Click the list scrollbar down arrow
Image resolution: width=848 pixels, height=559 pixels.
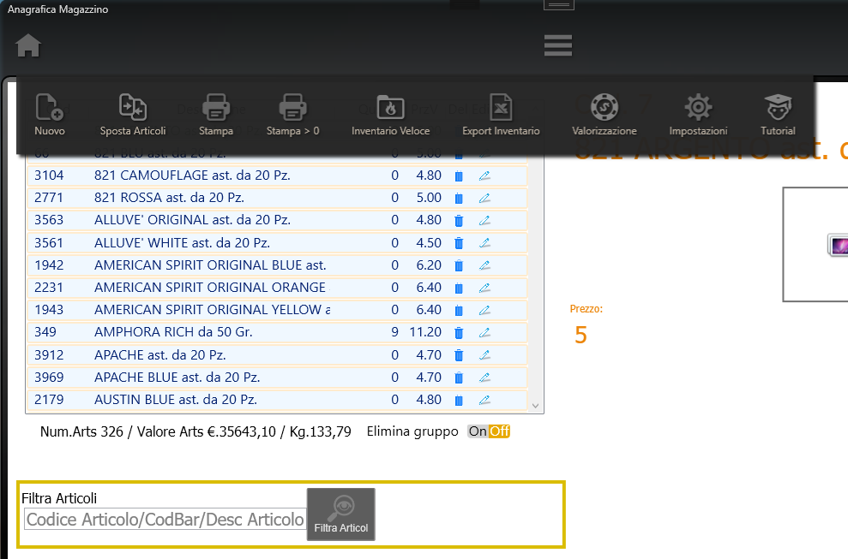coord(535,406)
